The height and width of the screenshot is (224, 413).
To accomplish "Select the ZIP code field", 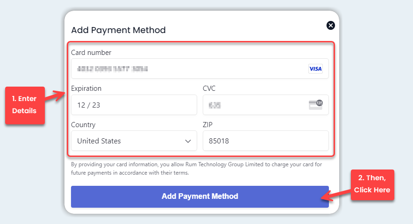I will (265, 141).
